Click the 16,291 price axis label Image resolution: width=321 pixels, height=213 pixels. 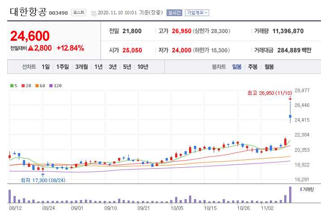click(302, 179)
